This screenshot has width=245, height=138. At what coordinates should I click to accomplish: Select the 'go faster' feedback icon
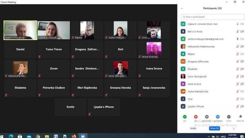(x=218, y=117)
